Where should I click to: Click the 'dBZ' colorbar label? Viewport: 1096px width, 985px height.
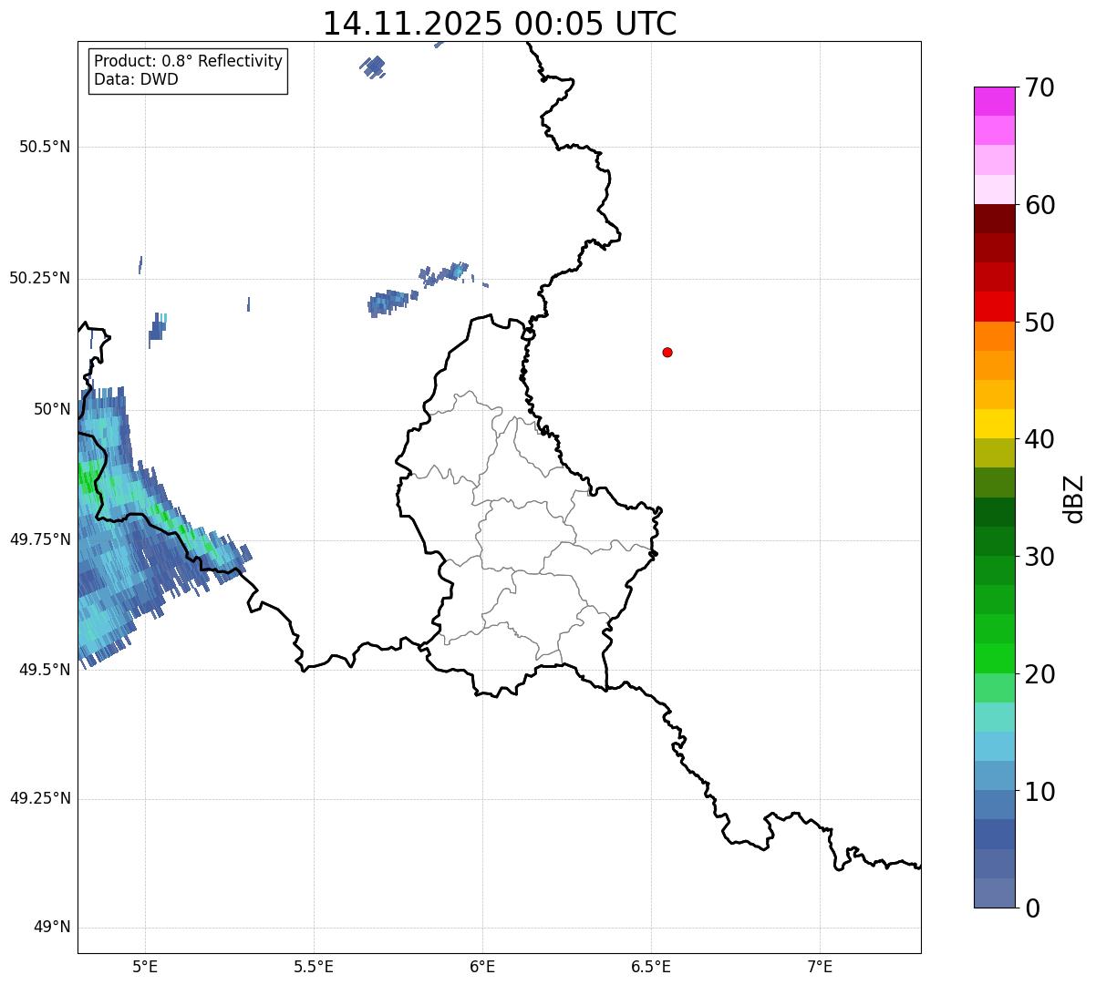coord(1074,498)
